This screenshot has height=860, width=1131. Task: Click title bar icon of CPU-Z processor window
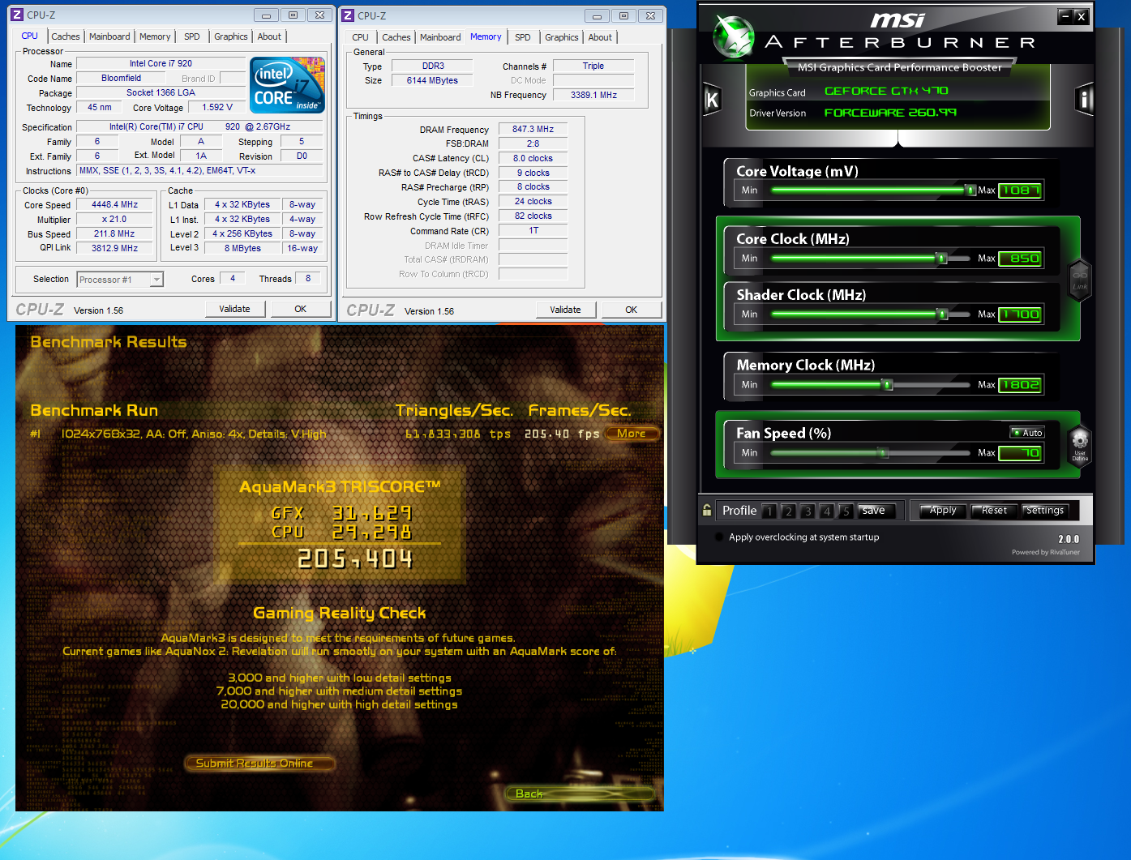click(17, 15)
